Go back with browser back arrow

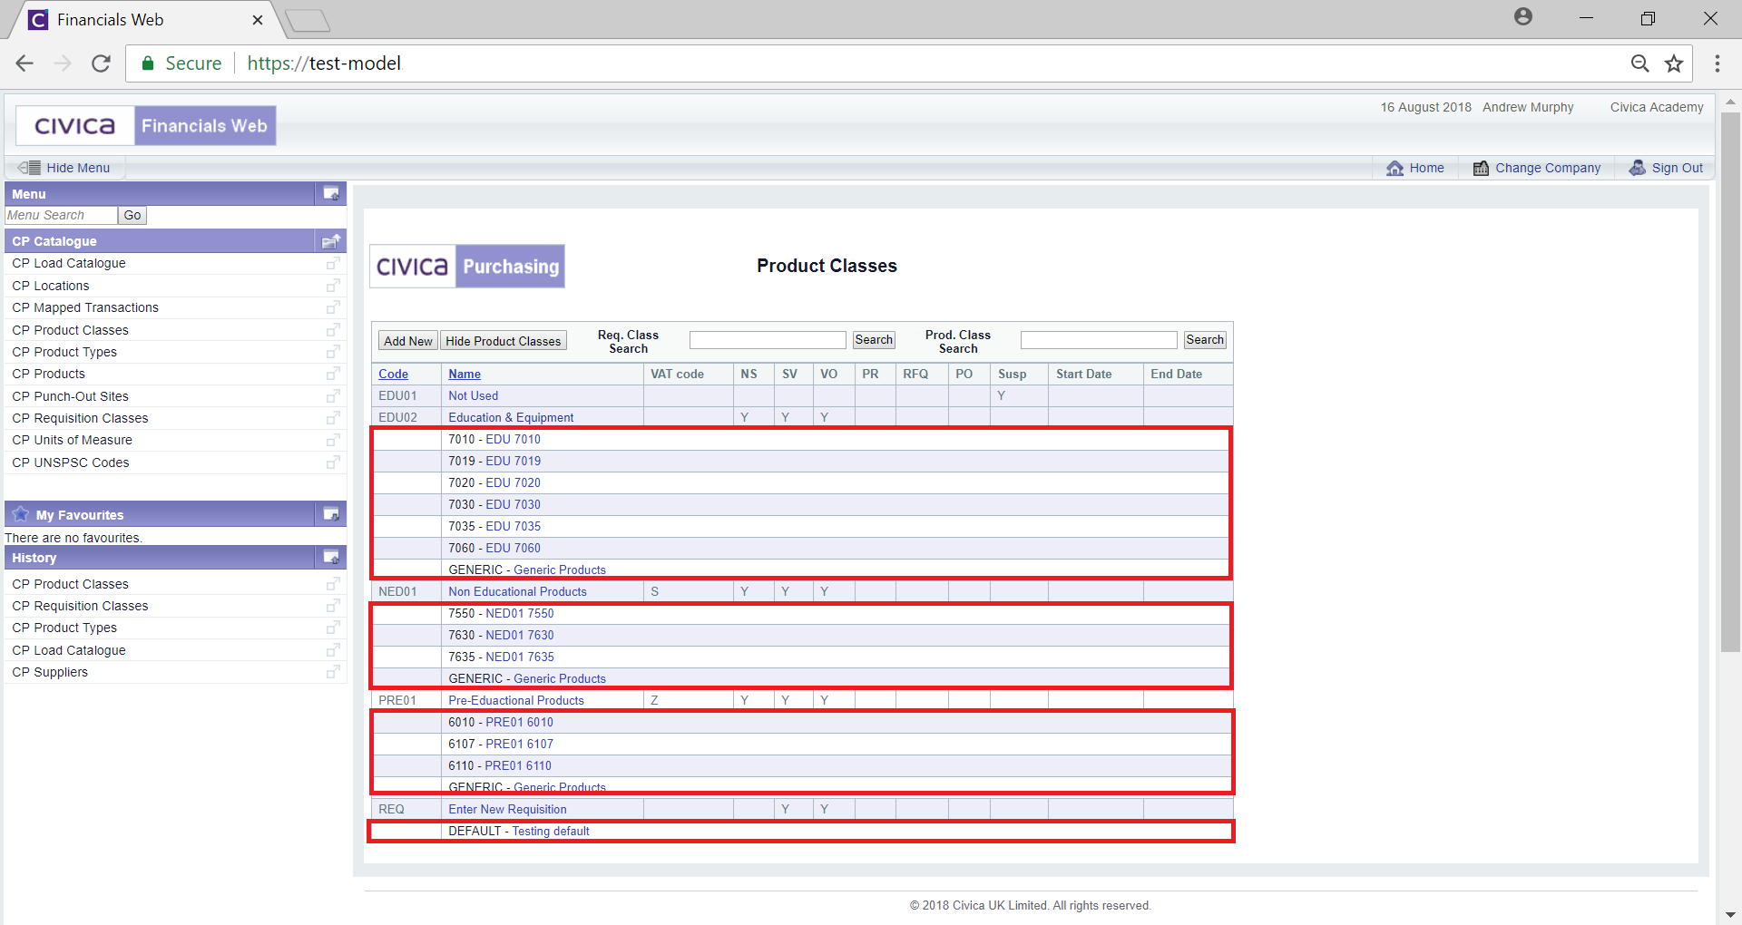click(x=24, y=63)
